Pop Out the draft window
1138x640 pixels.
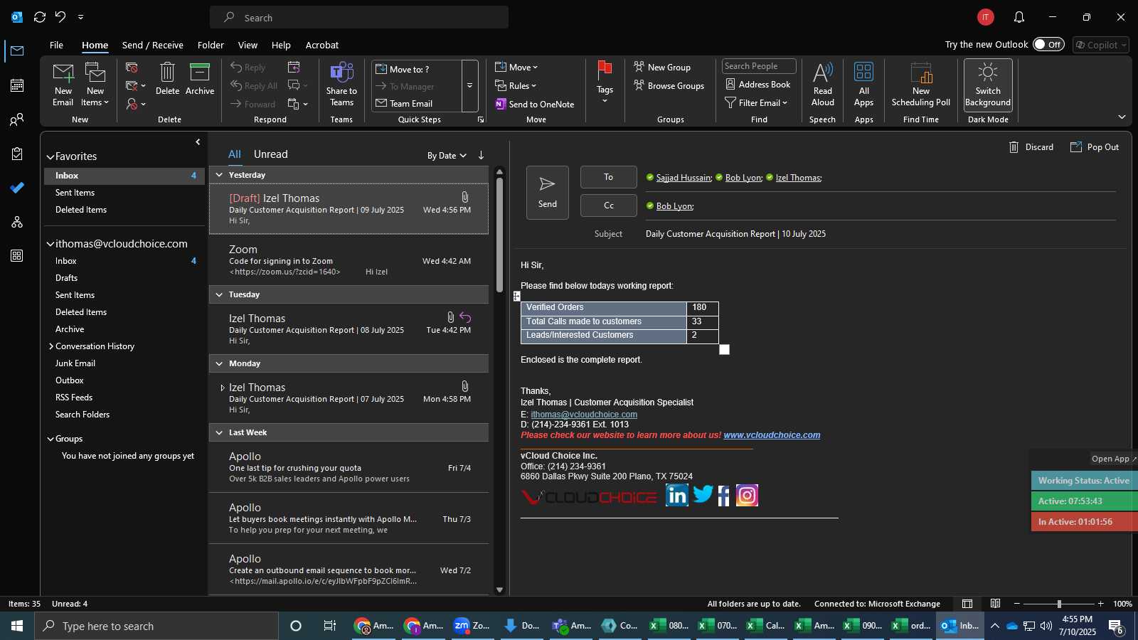(x=1094, y=147)
